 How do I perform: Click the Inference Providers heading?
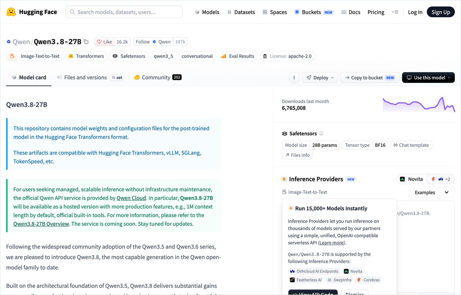point(316,179)
